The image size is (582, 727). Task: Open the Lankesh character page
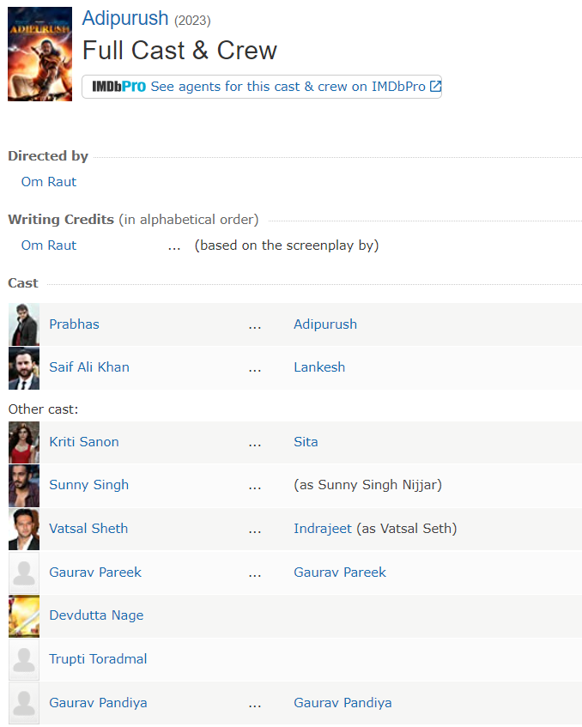coord(319,367)
